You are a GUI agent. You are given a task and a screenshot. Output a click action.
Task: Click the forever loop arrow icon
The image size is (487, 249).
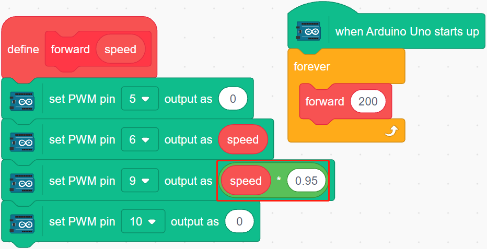[391, 132]
